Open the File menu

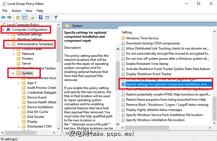(x=5, y=11)
